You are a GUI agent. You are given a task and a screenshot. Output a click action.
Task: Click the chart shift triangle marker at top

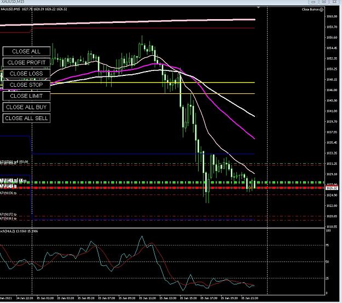[x=258, y=8]
